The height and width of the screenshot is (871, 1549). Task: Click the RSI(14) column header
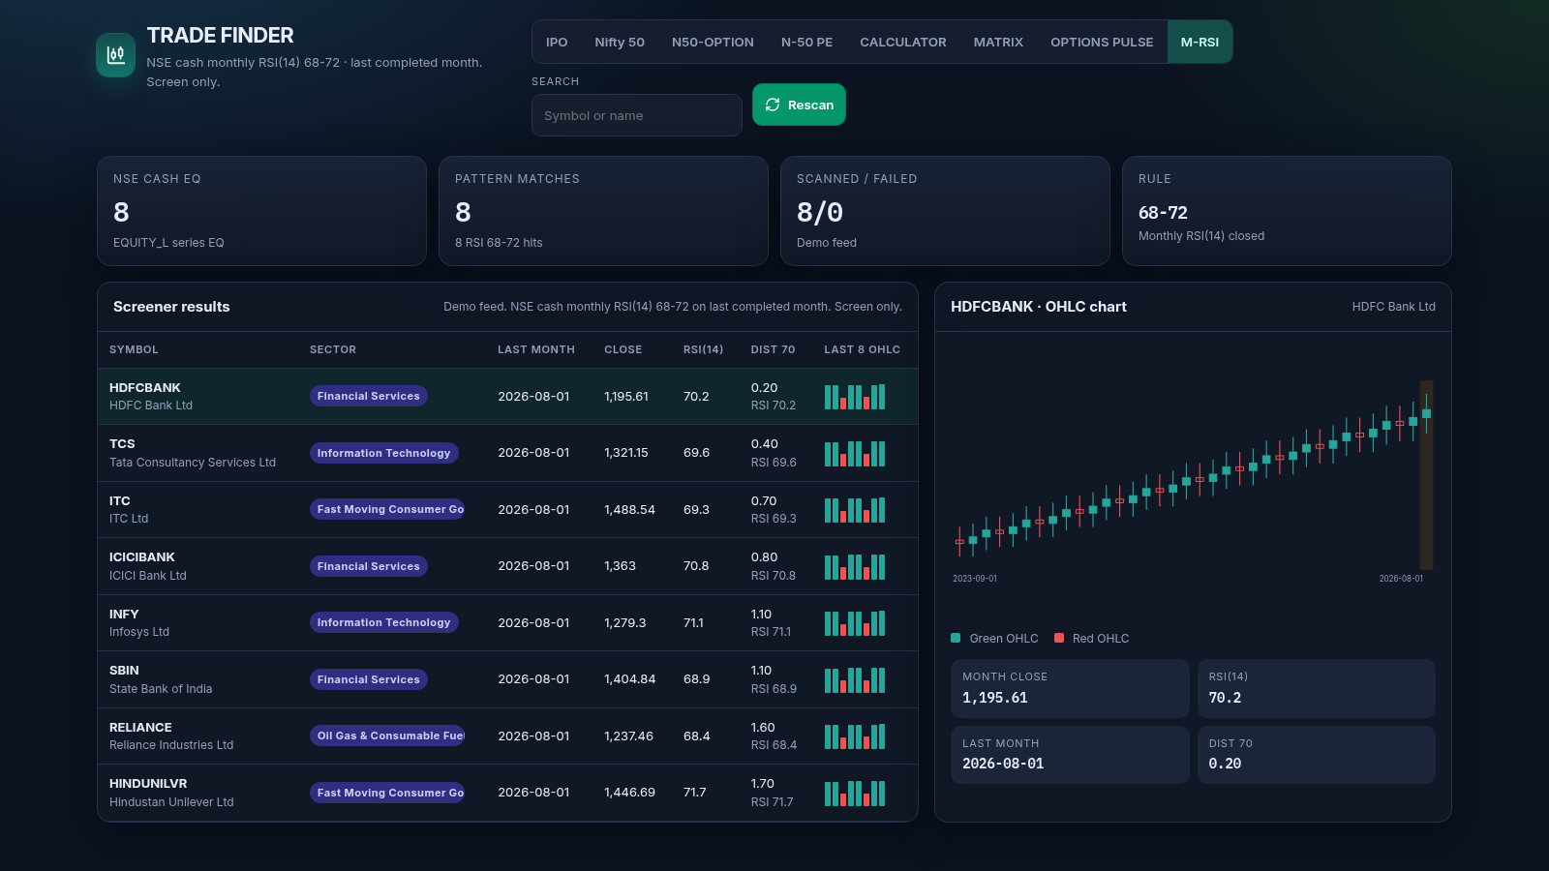(x=703, y=349)
